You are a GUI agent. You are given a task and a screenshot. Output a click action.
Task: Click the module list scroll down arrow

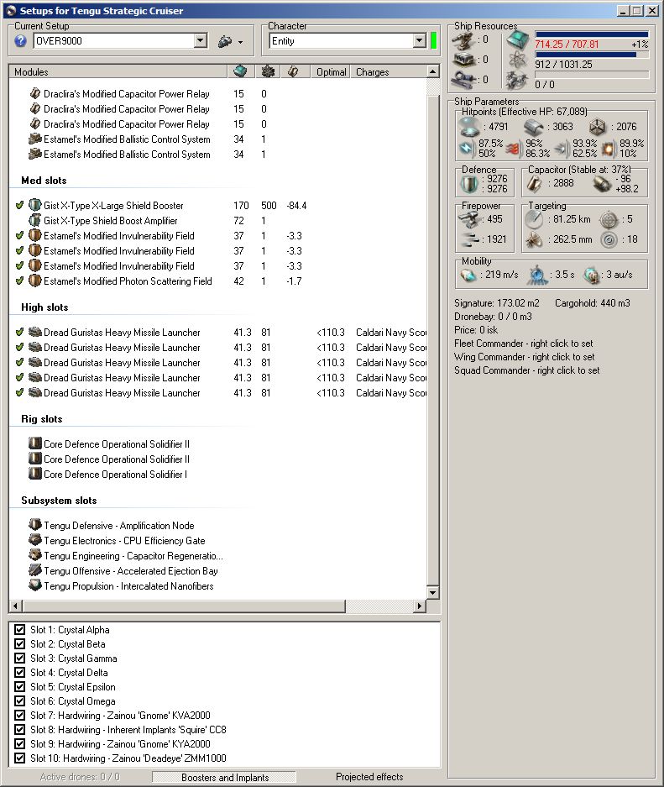(433, 593)
